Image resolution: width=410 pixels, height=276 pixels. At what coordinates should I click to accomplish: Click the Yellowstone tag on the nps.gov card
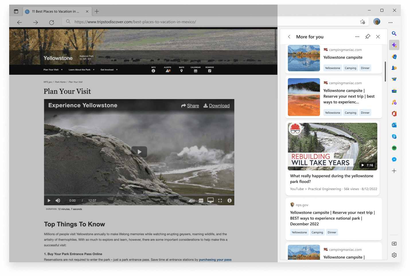click(299, 232)
